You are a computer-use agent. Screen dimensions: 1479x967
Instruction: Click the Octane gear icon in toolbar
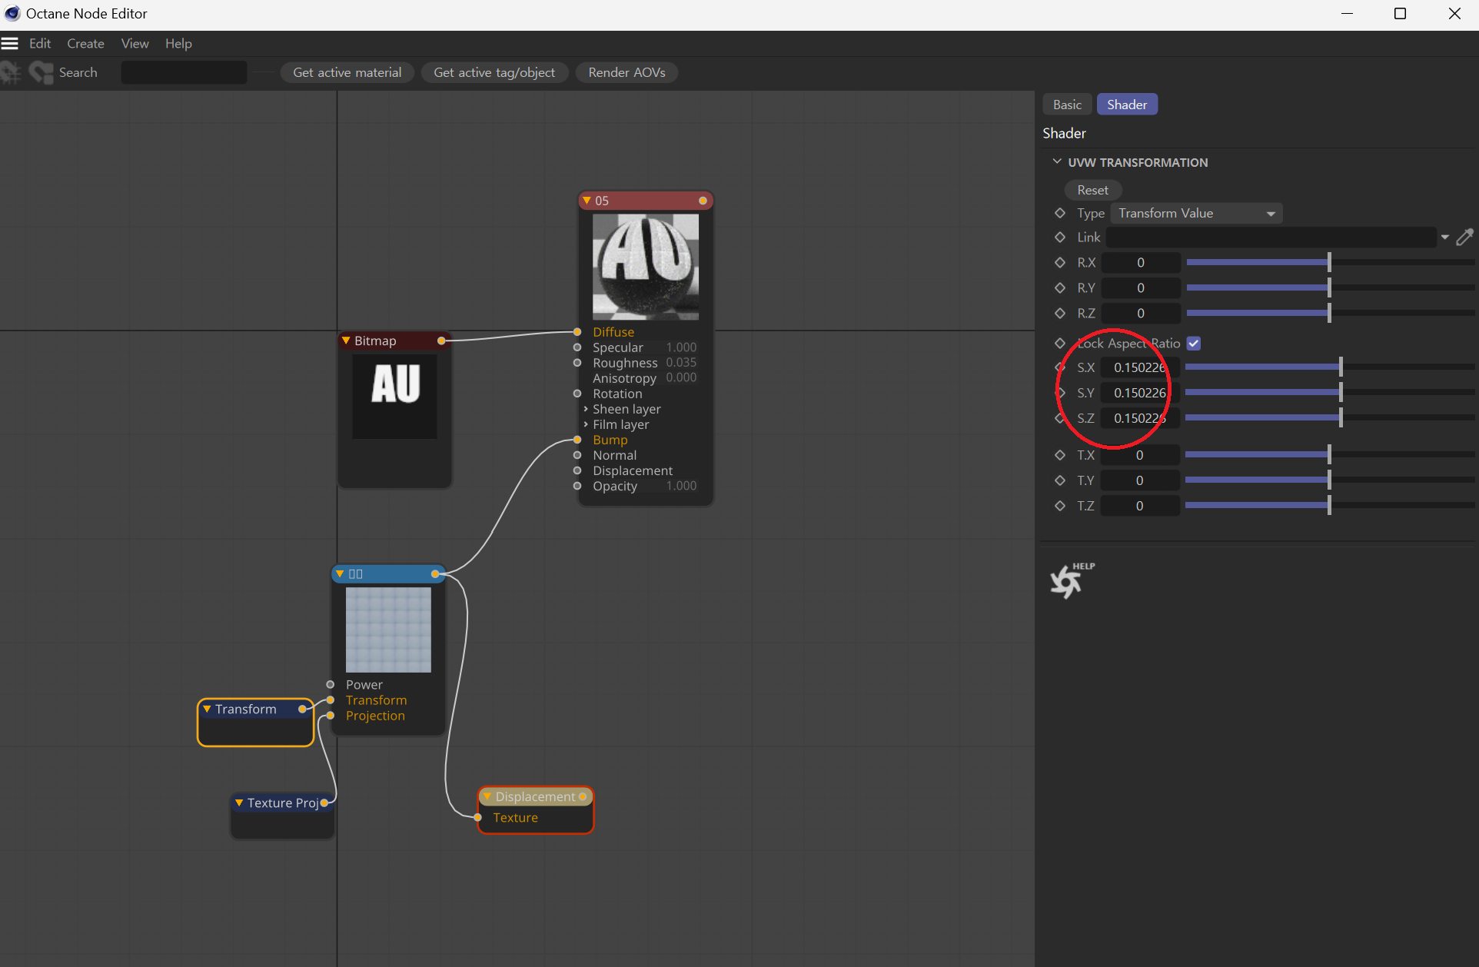click(11, 72)
